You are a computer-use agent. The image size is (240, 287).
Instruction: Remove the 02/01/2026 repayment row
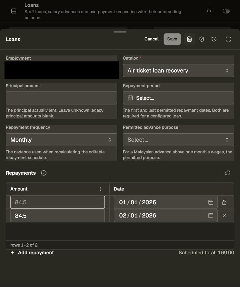click(x=224, y=216)
